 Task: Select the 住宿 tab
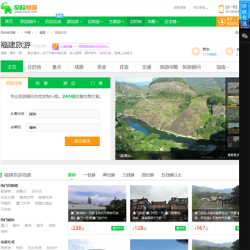[x=124, y=67]
